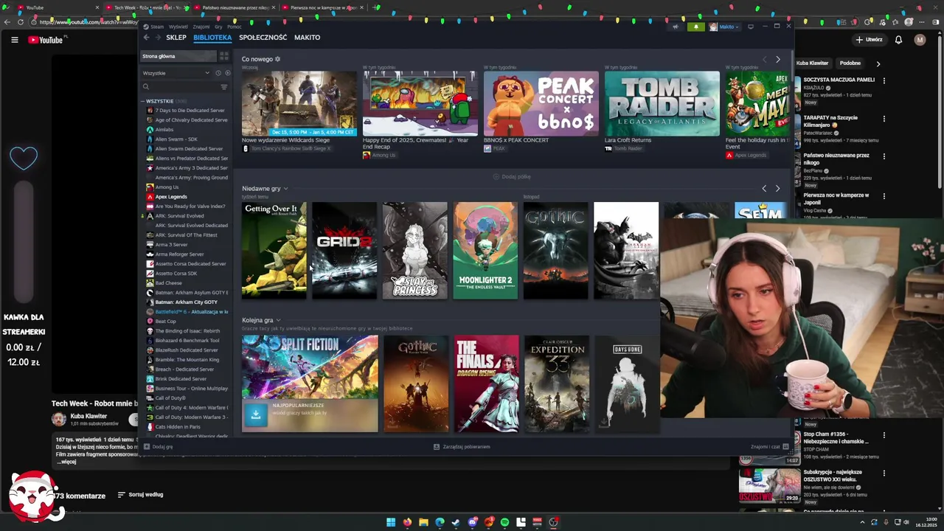Open the Pomoc menu
The image size is (944, 531).
point(235,27)
